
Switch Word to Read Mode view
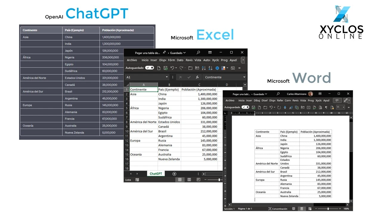(294, 209)
